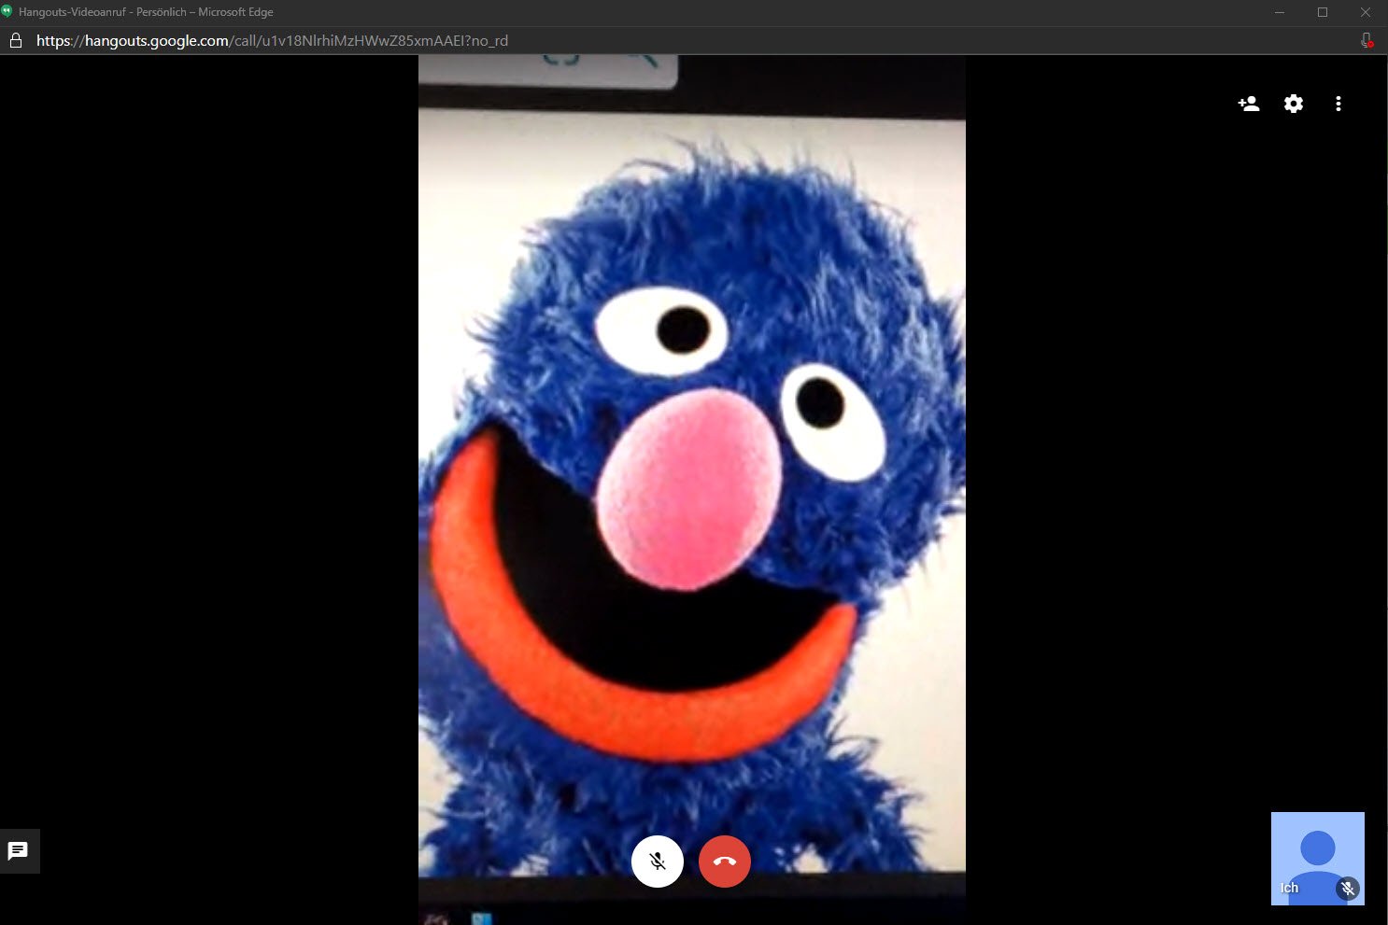Viewport: 1388px width, 925px height.
Task: Toggle the microphone mute button
Action: 658,861
